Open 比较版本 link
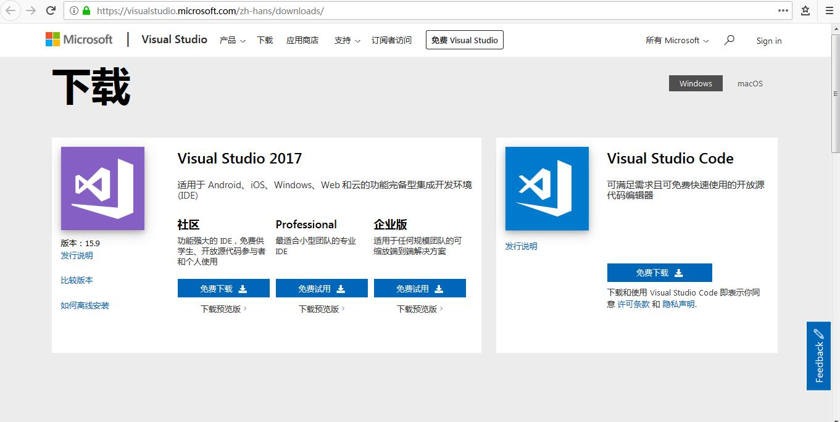Screen dimensions: 840x422 (77, 280)
